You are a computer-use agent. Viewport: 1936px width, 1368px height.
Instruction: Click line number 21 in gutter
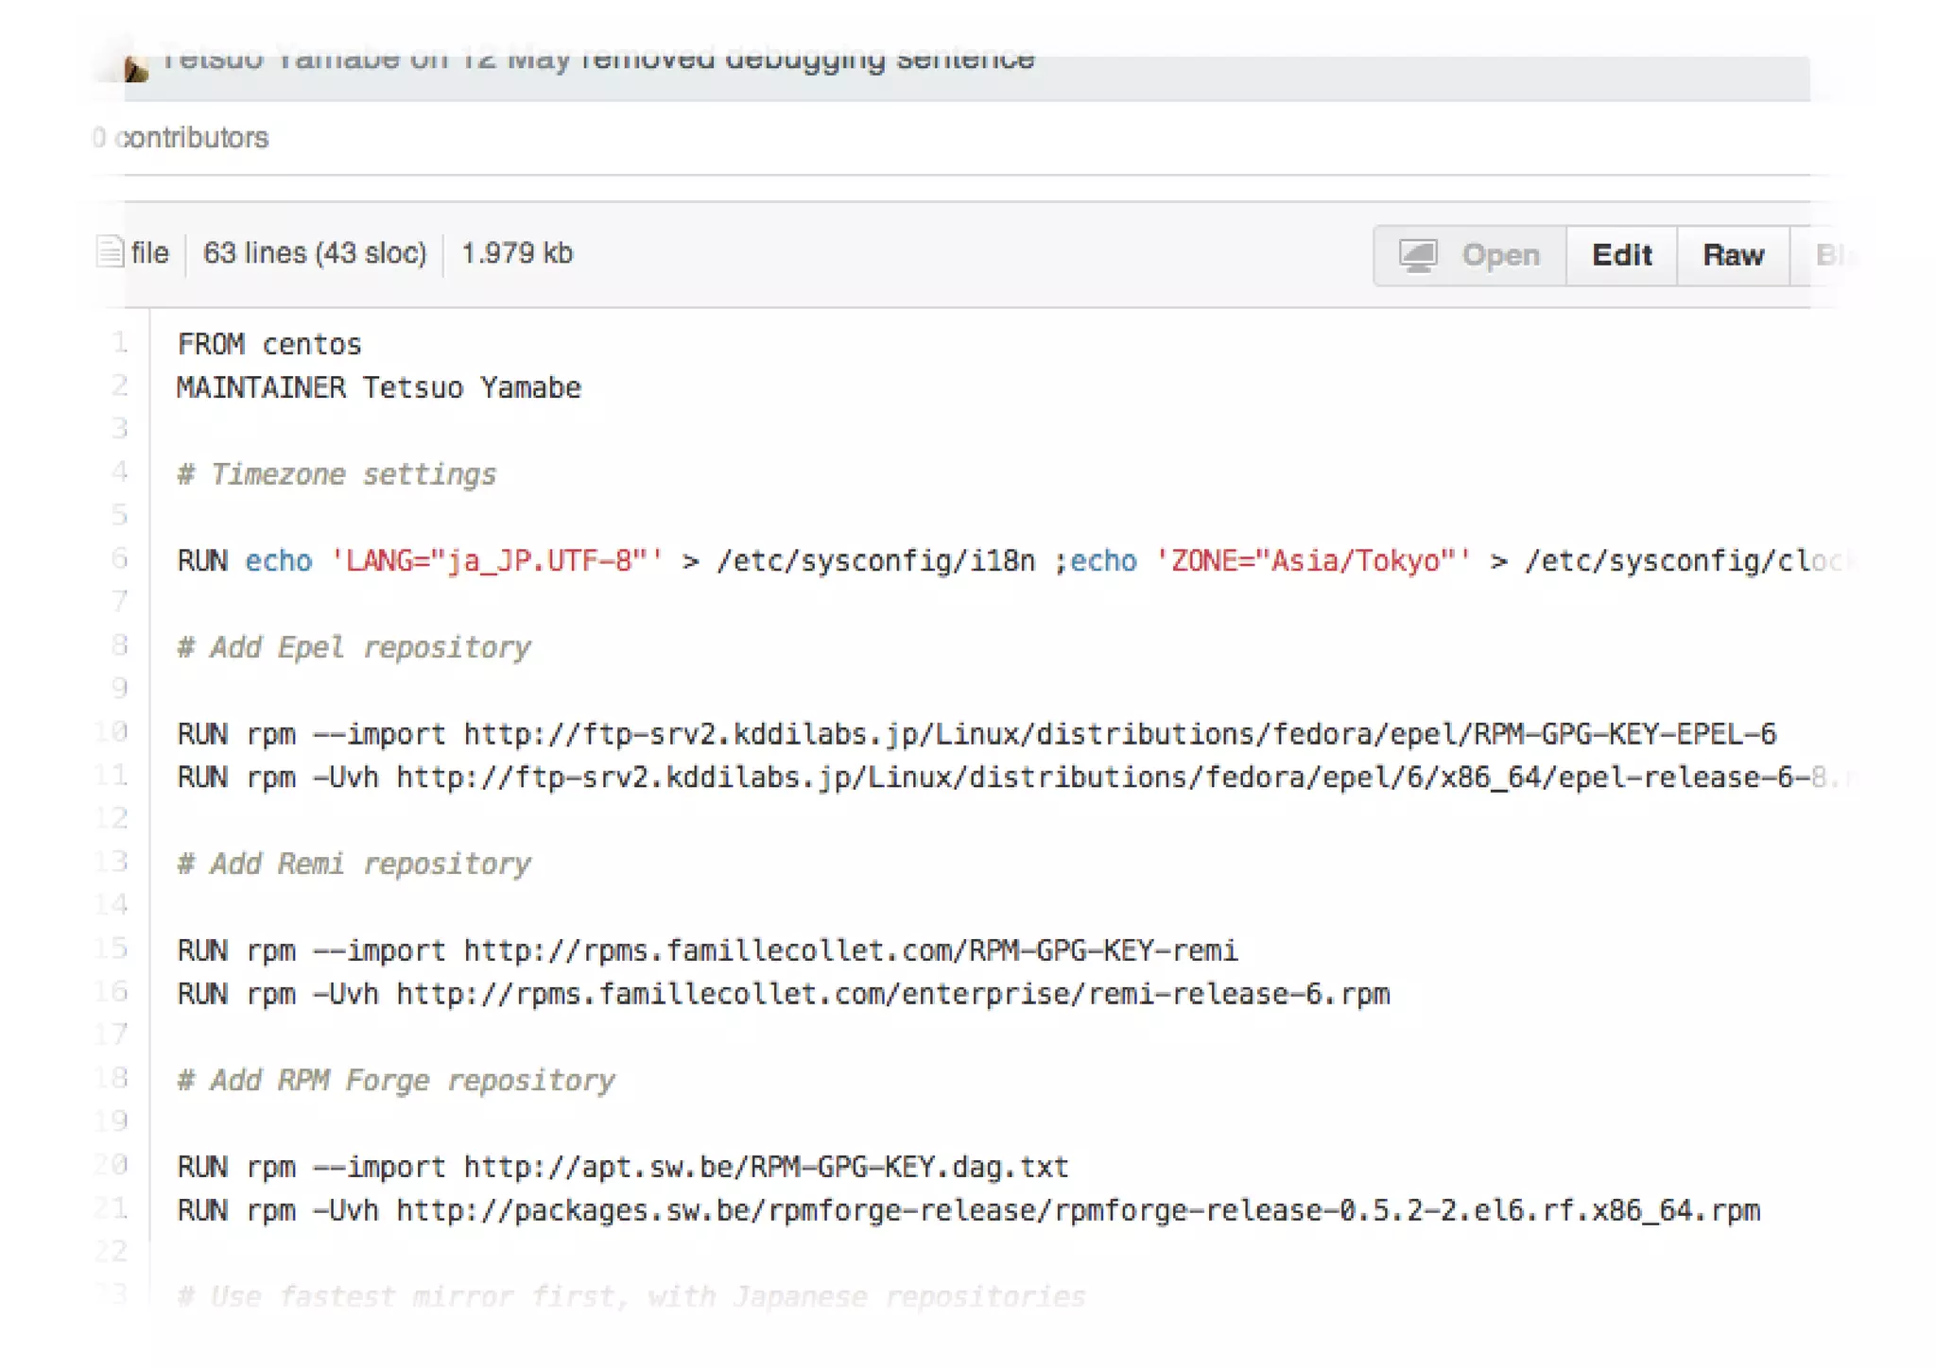point(112,1207)
